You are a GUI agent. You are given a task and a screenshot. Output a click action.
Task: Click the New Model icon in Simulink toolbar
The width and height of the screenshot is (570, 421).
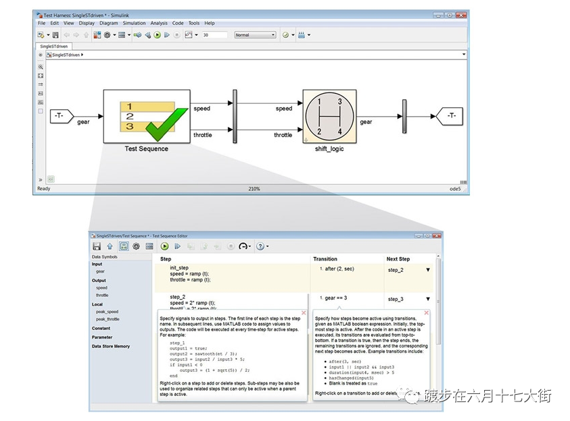[x=41, y=35]
